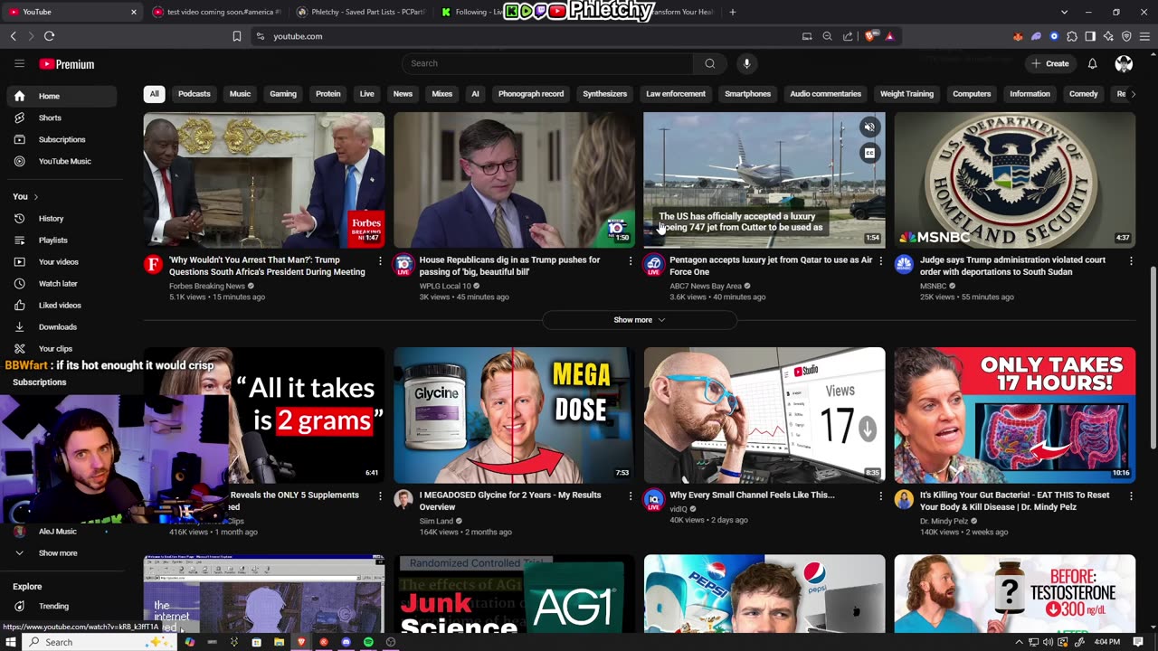The width and height of the screenshot is (1158, 651).
Task: Select the Weight Training category chip
Action: (906, 94)
